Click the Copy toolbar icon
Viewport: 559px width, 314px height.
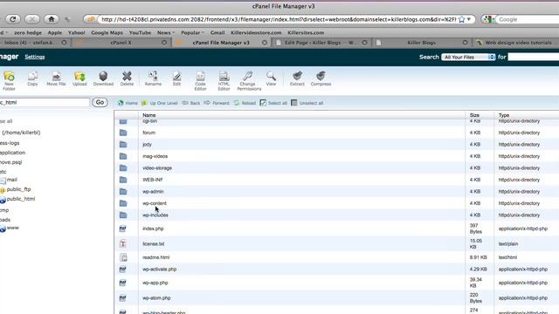tap(32, 78)
